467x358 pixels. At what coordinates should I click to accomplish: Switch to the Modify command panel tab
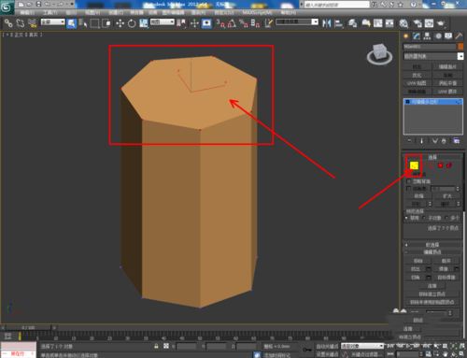417,36
